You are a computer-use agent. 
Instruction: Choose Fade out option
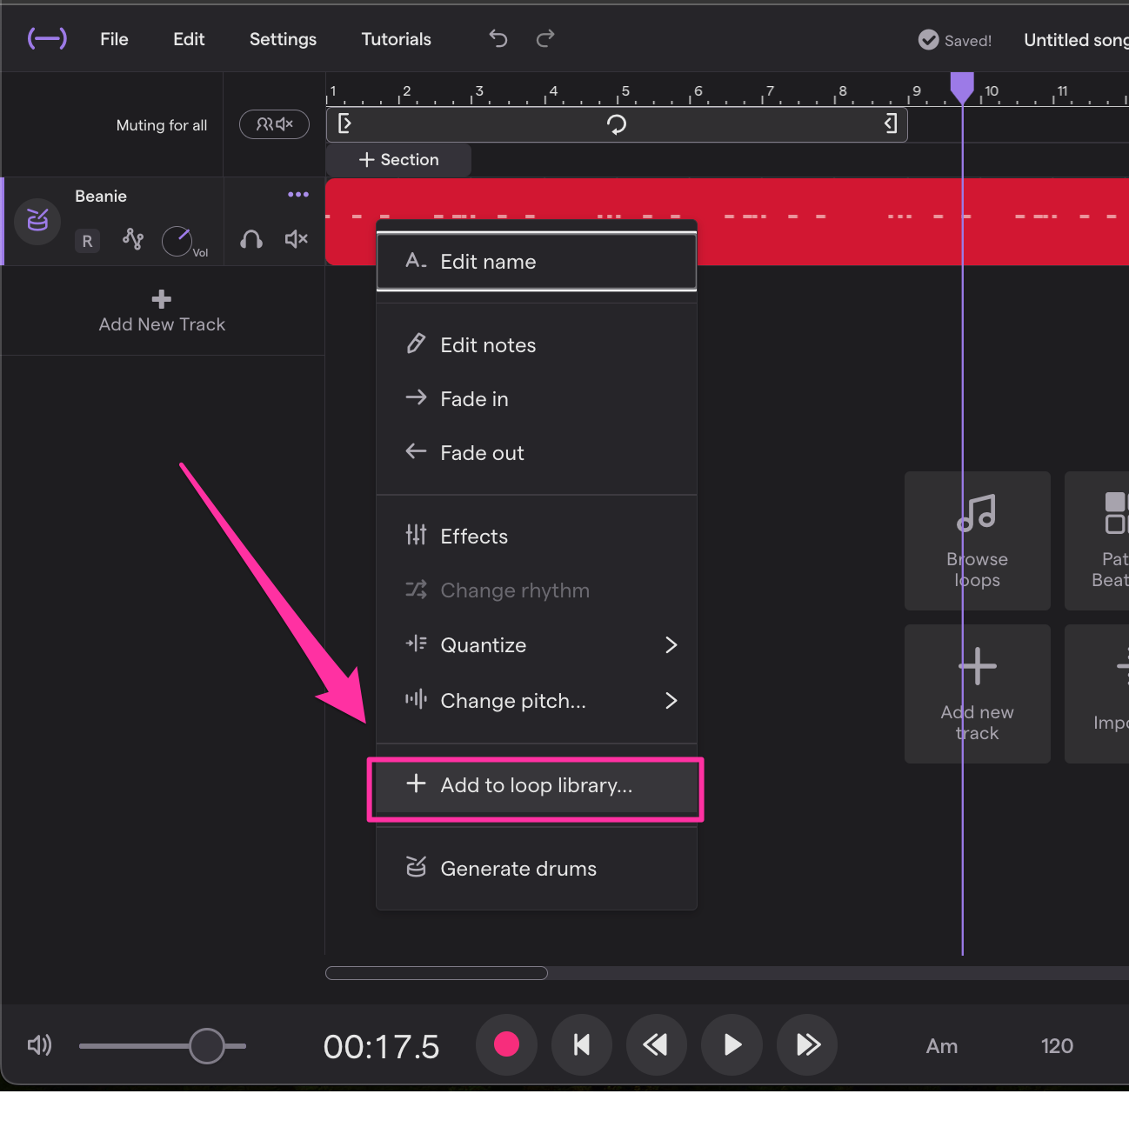coord(537,453)
